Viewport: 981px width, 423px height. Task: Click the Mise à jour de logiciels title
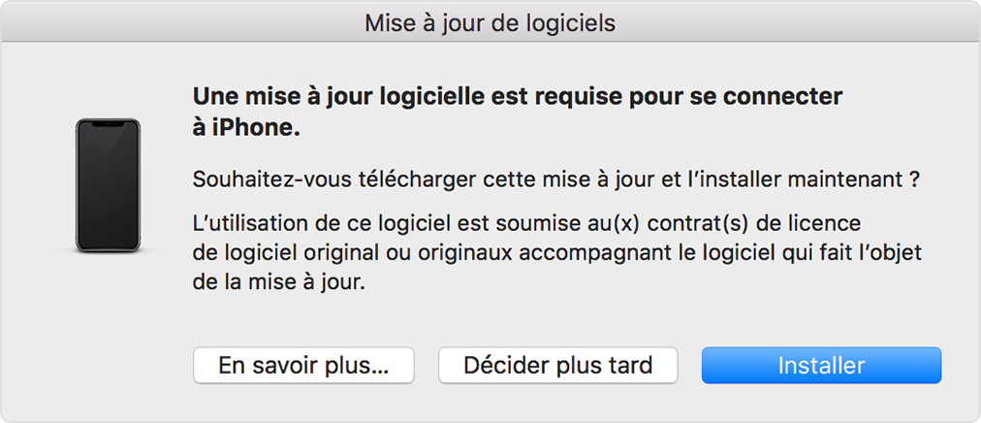490,22
